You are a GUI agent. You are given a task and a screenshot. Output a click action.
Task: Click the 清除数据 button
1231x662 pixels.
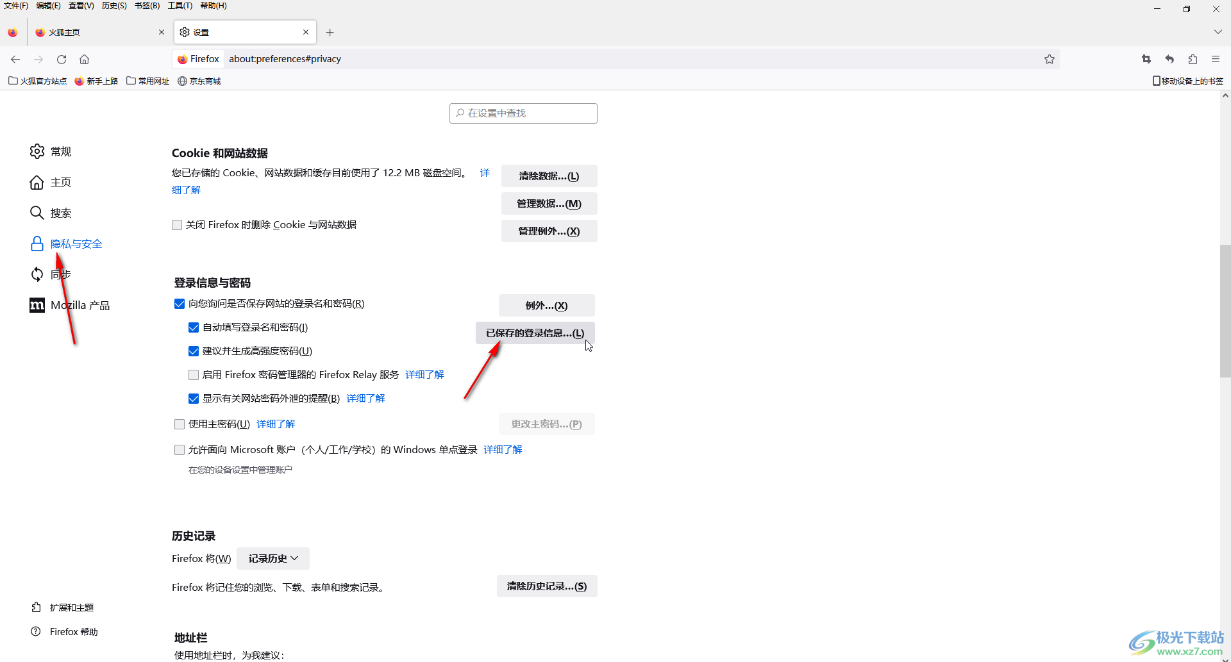click(549, 176)
